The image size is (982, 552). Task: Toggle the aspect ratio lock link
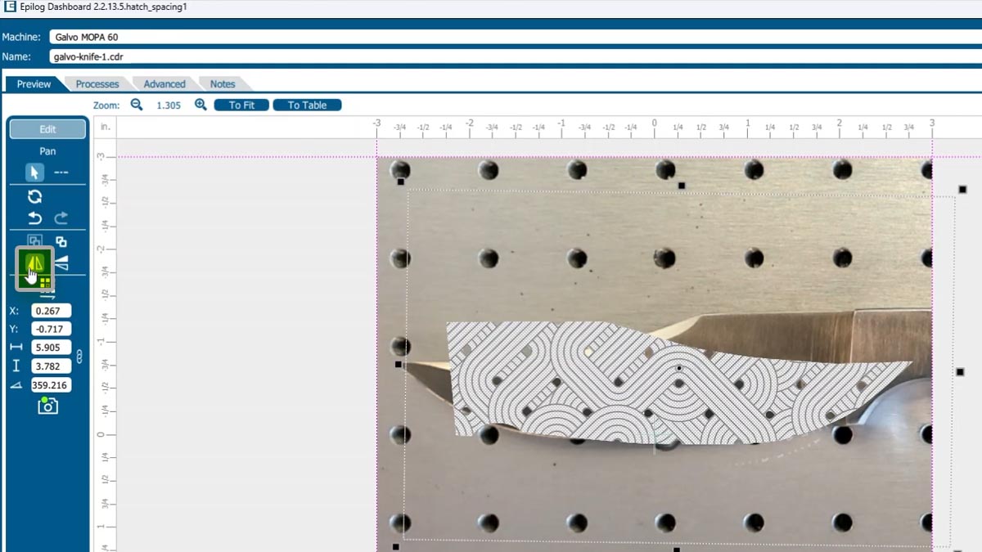(79, 357)
